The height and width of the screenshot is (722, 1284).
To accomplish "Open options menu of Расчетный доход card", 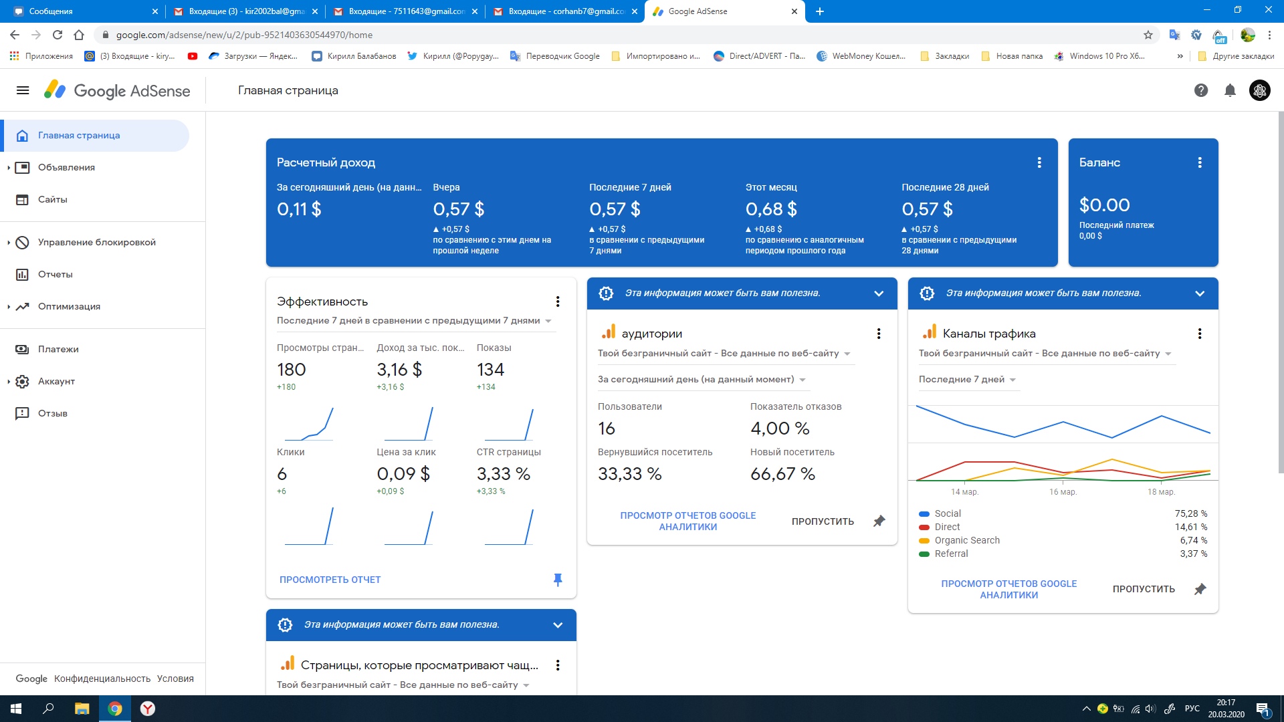I will pyautogui.click(x=1039, y=162).
